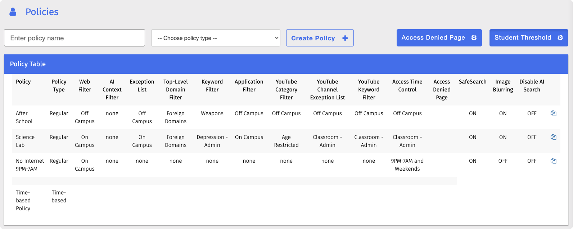The image size is (573, 229).
Task: Click the YouTube Keyword Filter header
Action: pyautogui.click(x=369, y=90)
